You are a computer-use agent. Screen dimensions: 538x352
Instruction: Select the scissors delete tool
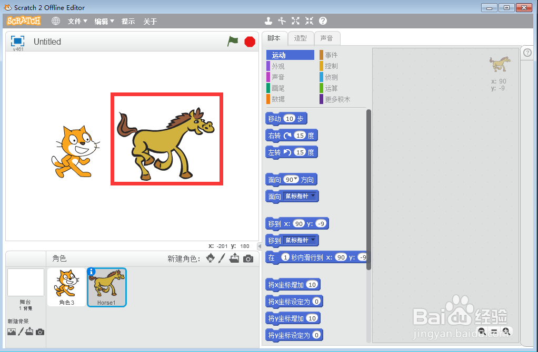282,21
